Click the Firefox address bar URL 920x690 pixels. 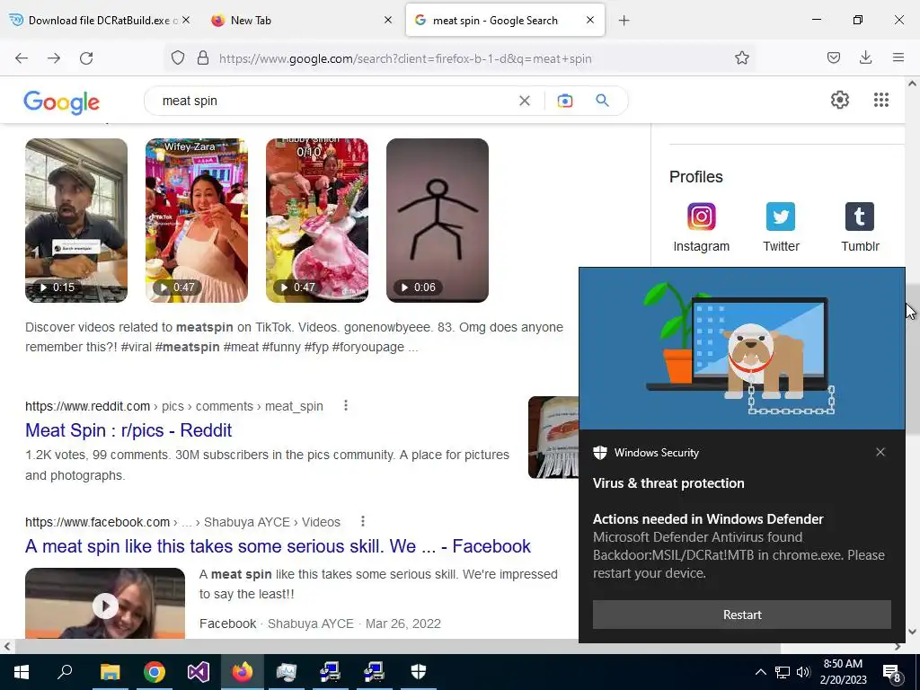[405, 58]
